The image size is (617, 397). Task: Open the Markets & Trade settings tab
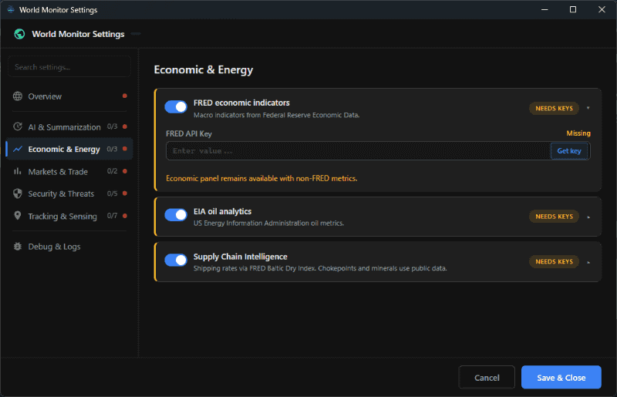tap(58, 172)
